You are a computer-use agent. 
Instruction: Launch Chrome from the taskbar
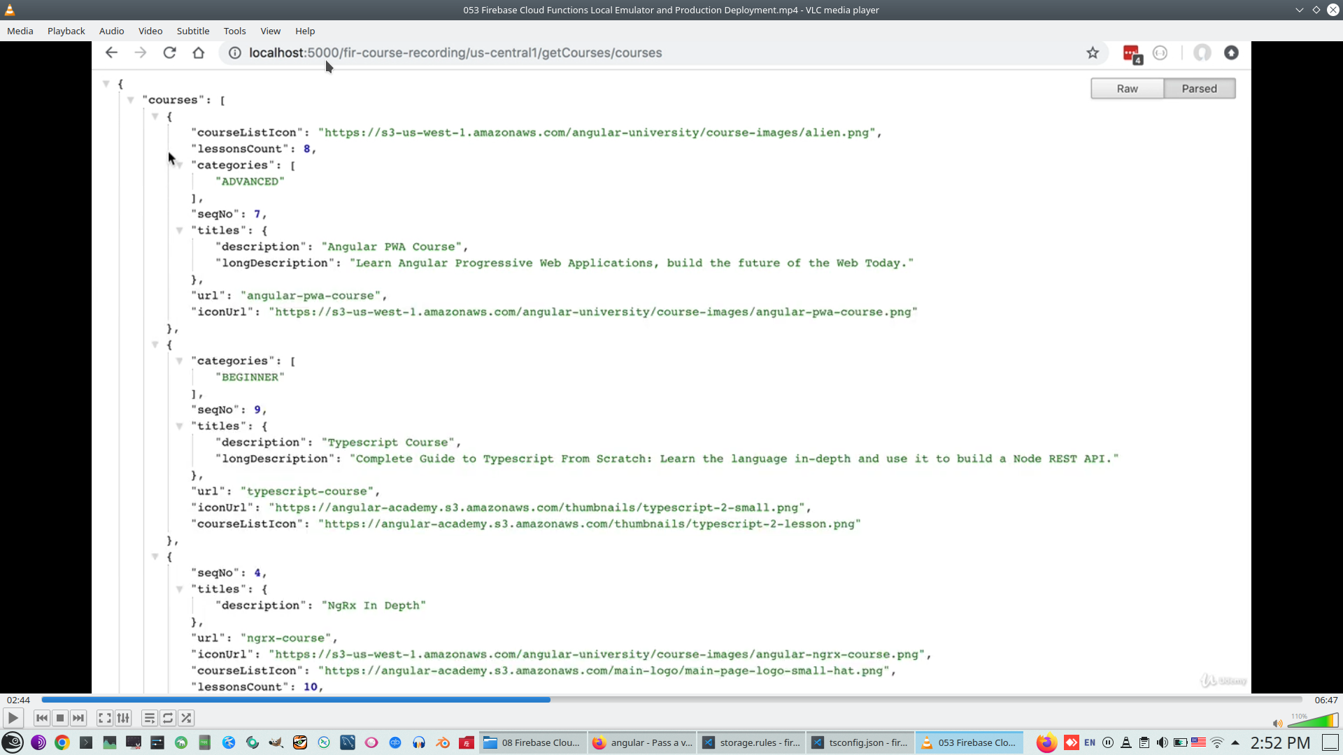pyautogui.click(x=62, y=742)
